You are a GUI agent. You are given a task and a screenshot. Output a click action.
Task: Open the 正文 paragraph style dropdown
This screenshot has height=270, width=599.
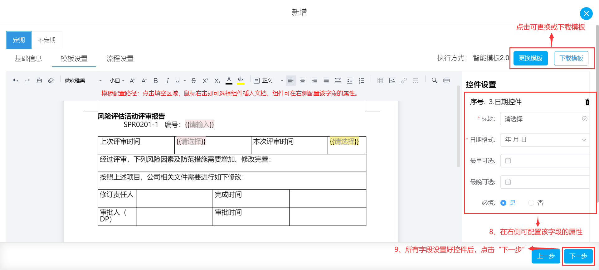click(269, 81)
